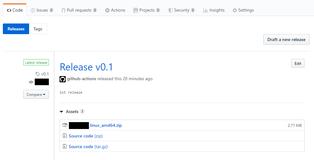Click the commit icon under the tag

pyautogui.click(x=31, y=82)
